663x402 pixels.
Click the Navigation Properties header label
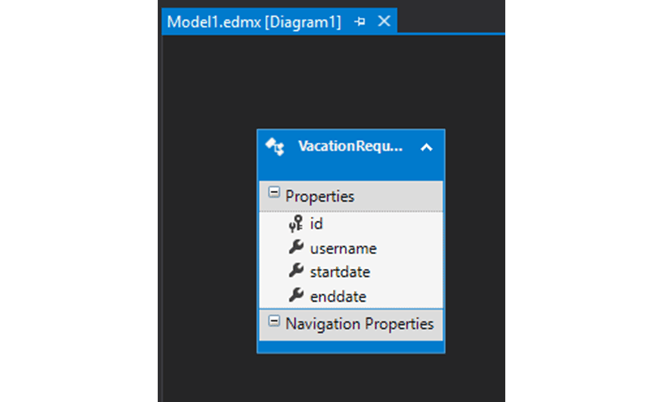pyautogui.click(x=359, y=324)
